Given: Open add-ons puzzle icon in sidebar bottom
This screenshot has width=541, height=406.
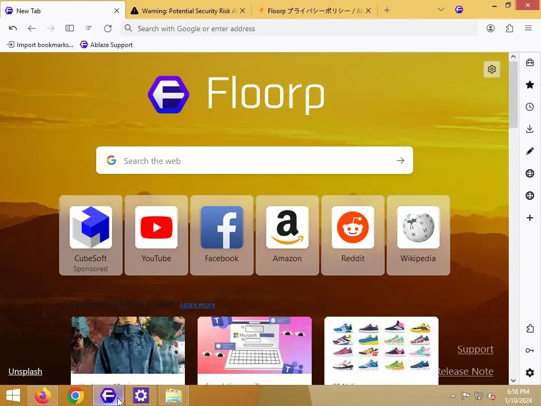Looking at the screenshot, I should click(x=530, y=328).
